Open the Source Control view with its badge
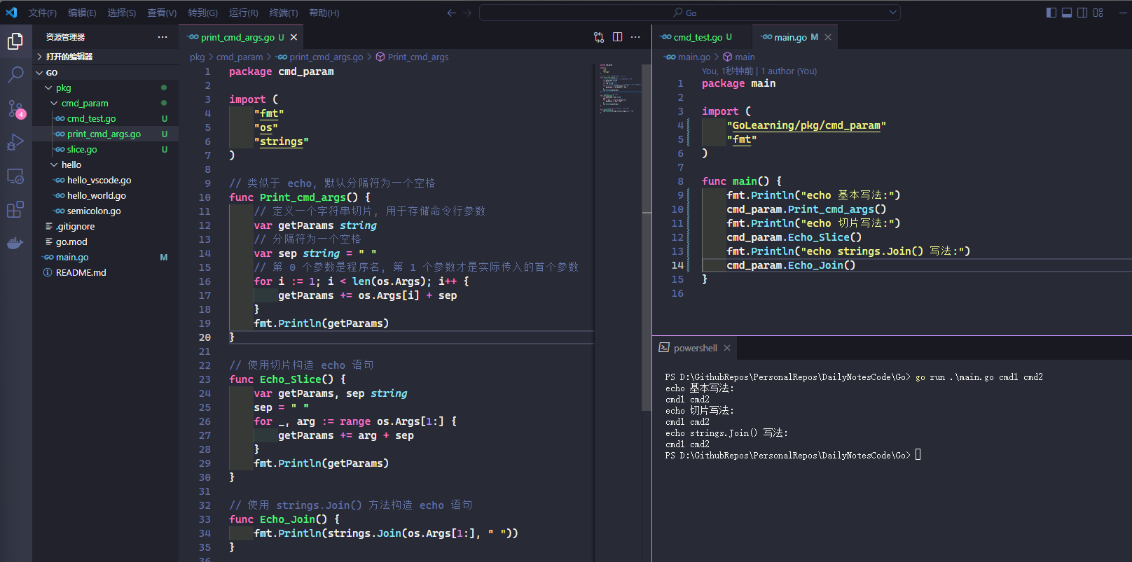This screenshot has width=1132, height=562. (x=15, y=108)
